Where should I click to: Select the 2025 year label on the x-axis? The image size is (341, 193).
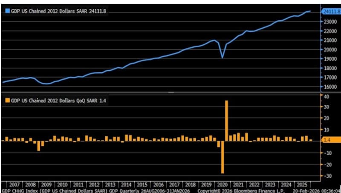click(302, 184)
